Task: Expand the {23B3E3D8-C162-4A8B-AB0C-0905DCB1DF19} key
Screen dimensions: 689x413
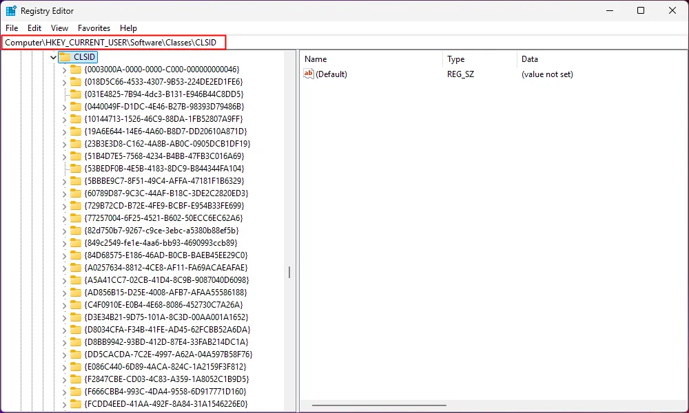Action: tap(63, 144)
